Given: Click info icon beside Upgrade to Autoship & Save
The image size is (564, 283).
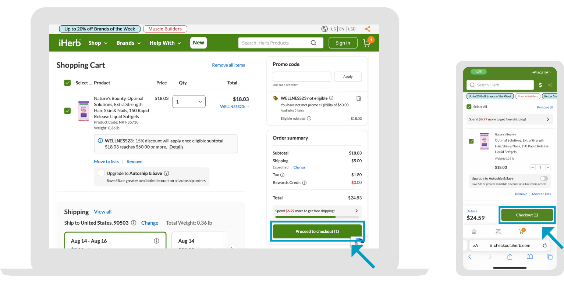Looking at the screenshot, I should [x=166, y=173].
